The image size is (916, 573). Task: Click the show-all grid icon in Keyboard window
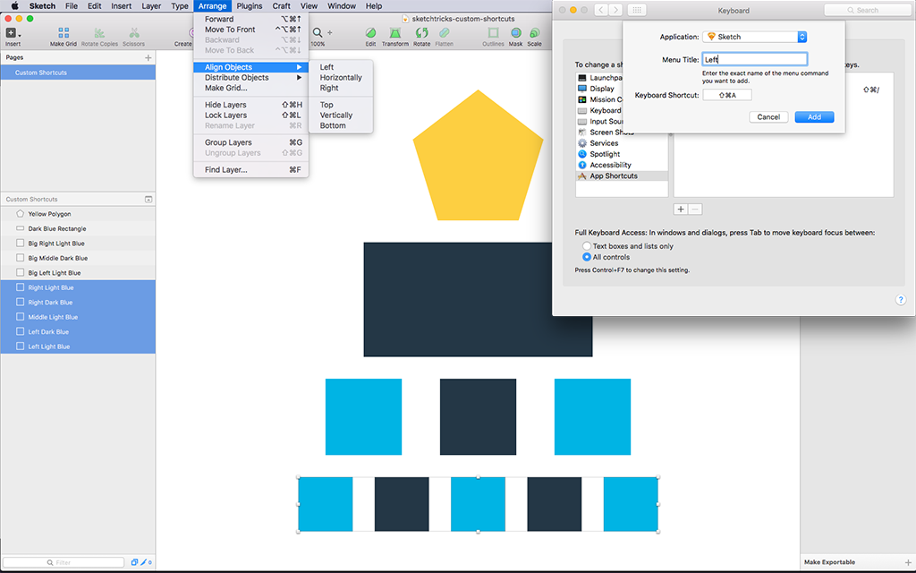point(637,10)
